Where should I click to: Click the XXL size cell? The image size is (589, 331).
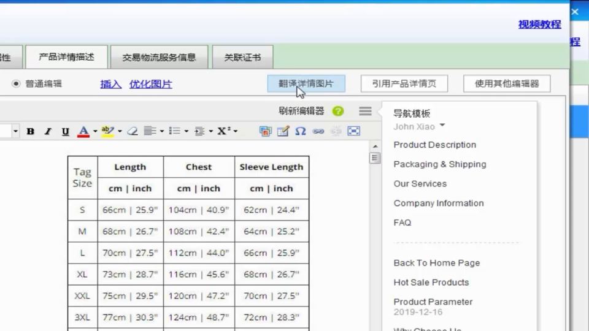coord(82,296)
